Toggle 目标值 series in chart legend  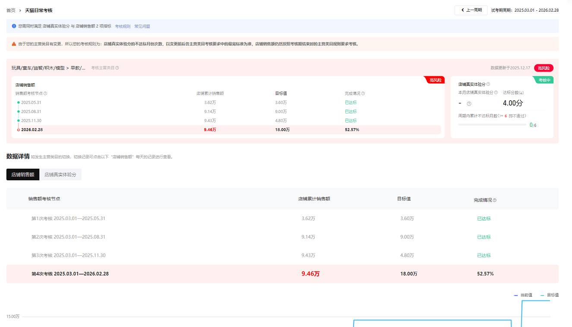(x=550, y=295)
